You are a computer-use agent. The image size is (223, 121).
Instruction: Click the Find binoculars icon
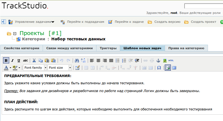pos(77,60)
